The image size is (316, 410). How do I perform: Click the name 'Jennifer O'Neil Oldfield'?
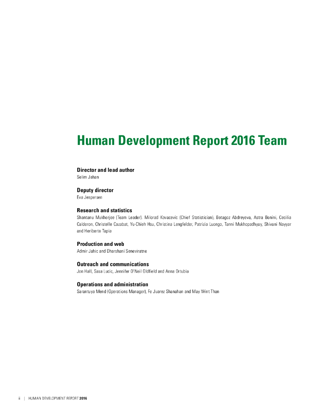[x=136, y=271]
